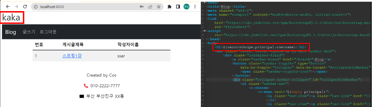Open the Chrome three-dot menu

click(x=195, y=7)
